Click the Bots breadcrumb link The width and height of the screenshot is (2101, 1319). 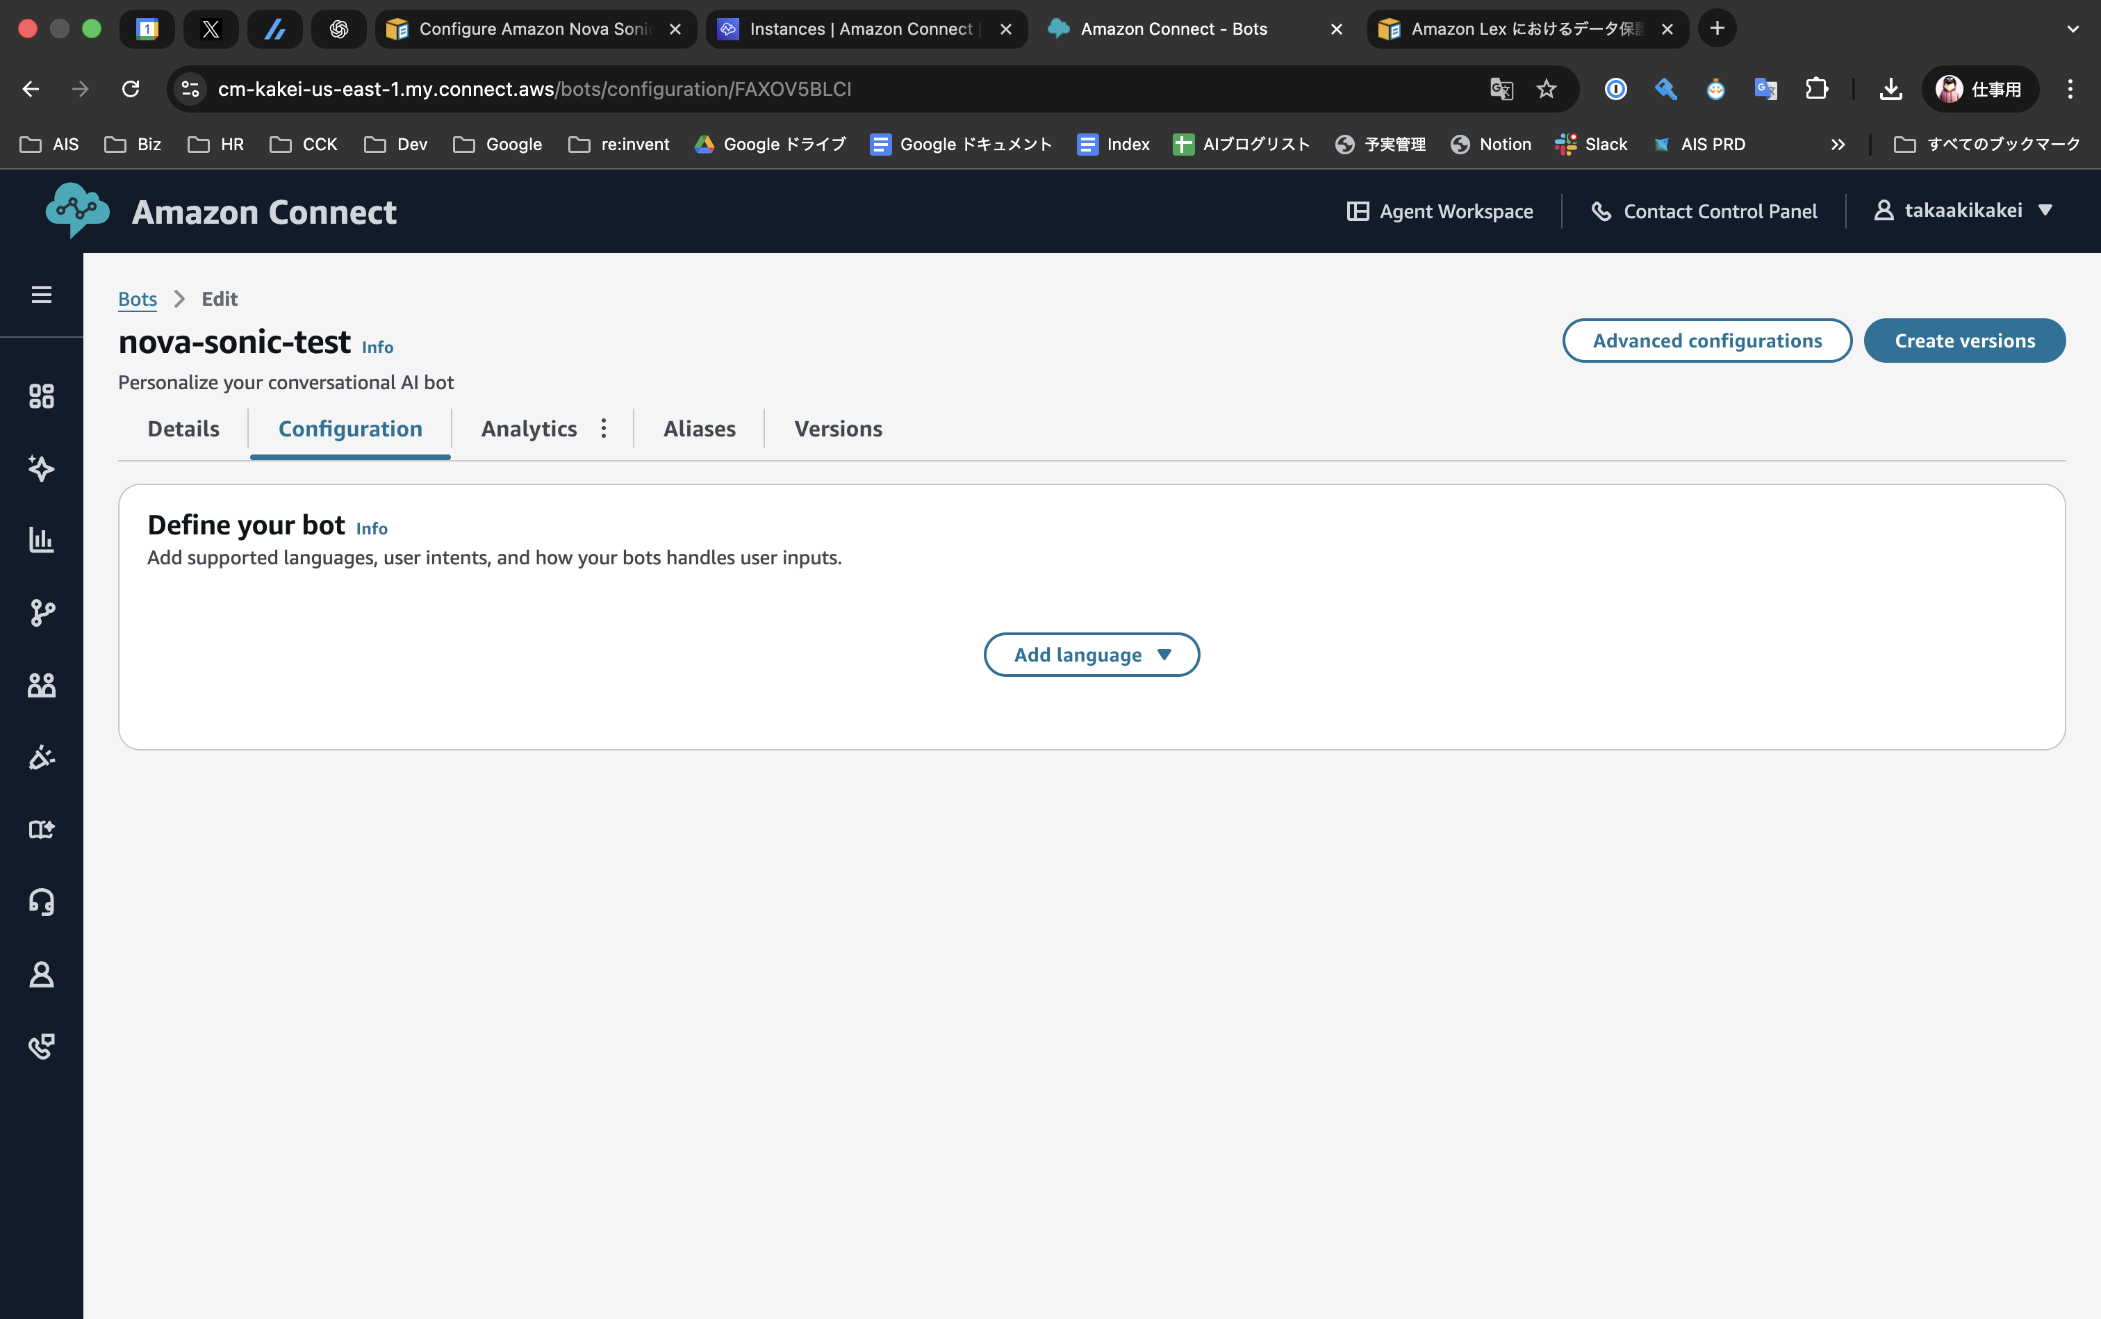tap(137, 300)
